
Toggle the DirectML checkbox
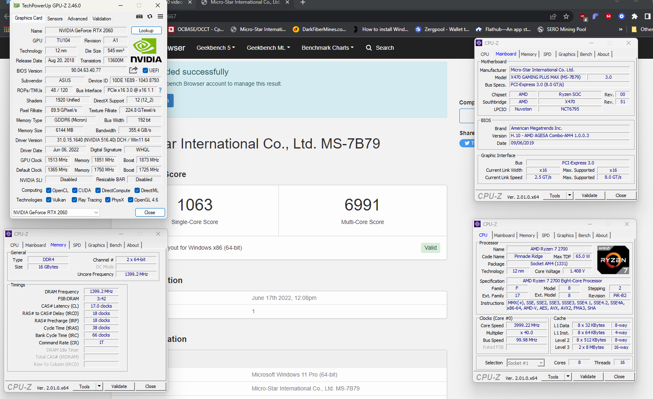(x=137, y=191)
